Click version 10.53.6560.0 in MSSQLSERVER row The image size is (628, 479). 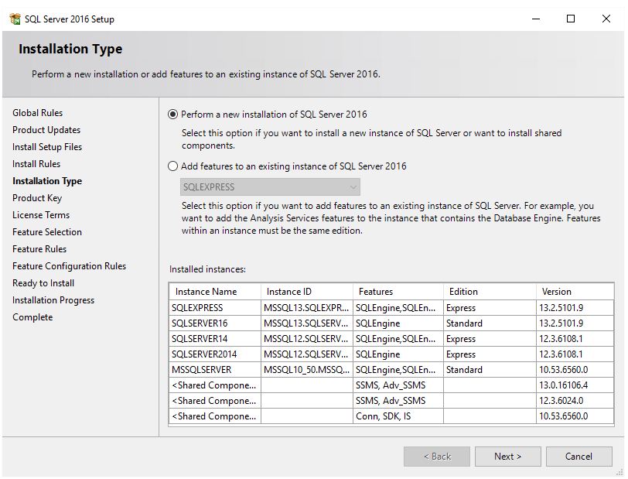point(575,370)
